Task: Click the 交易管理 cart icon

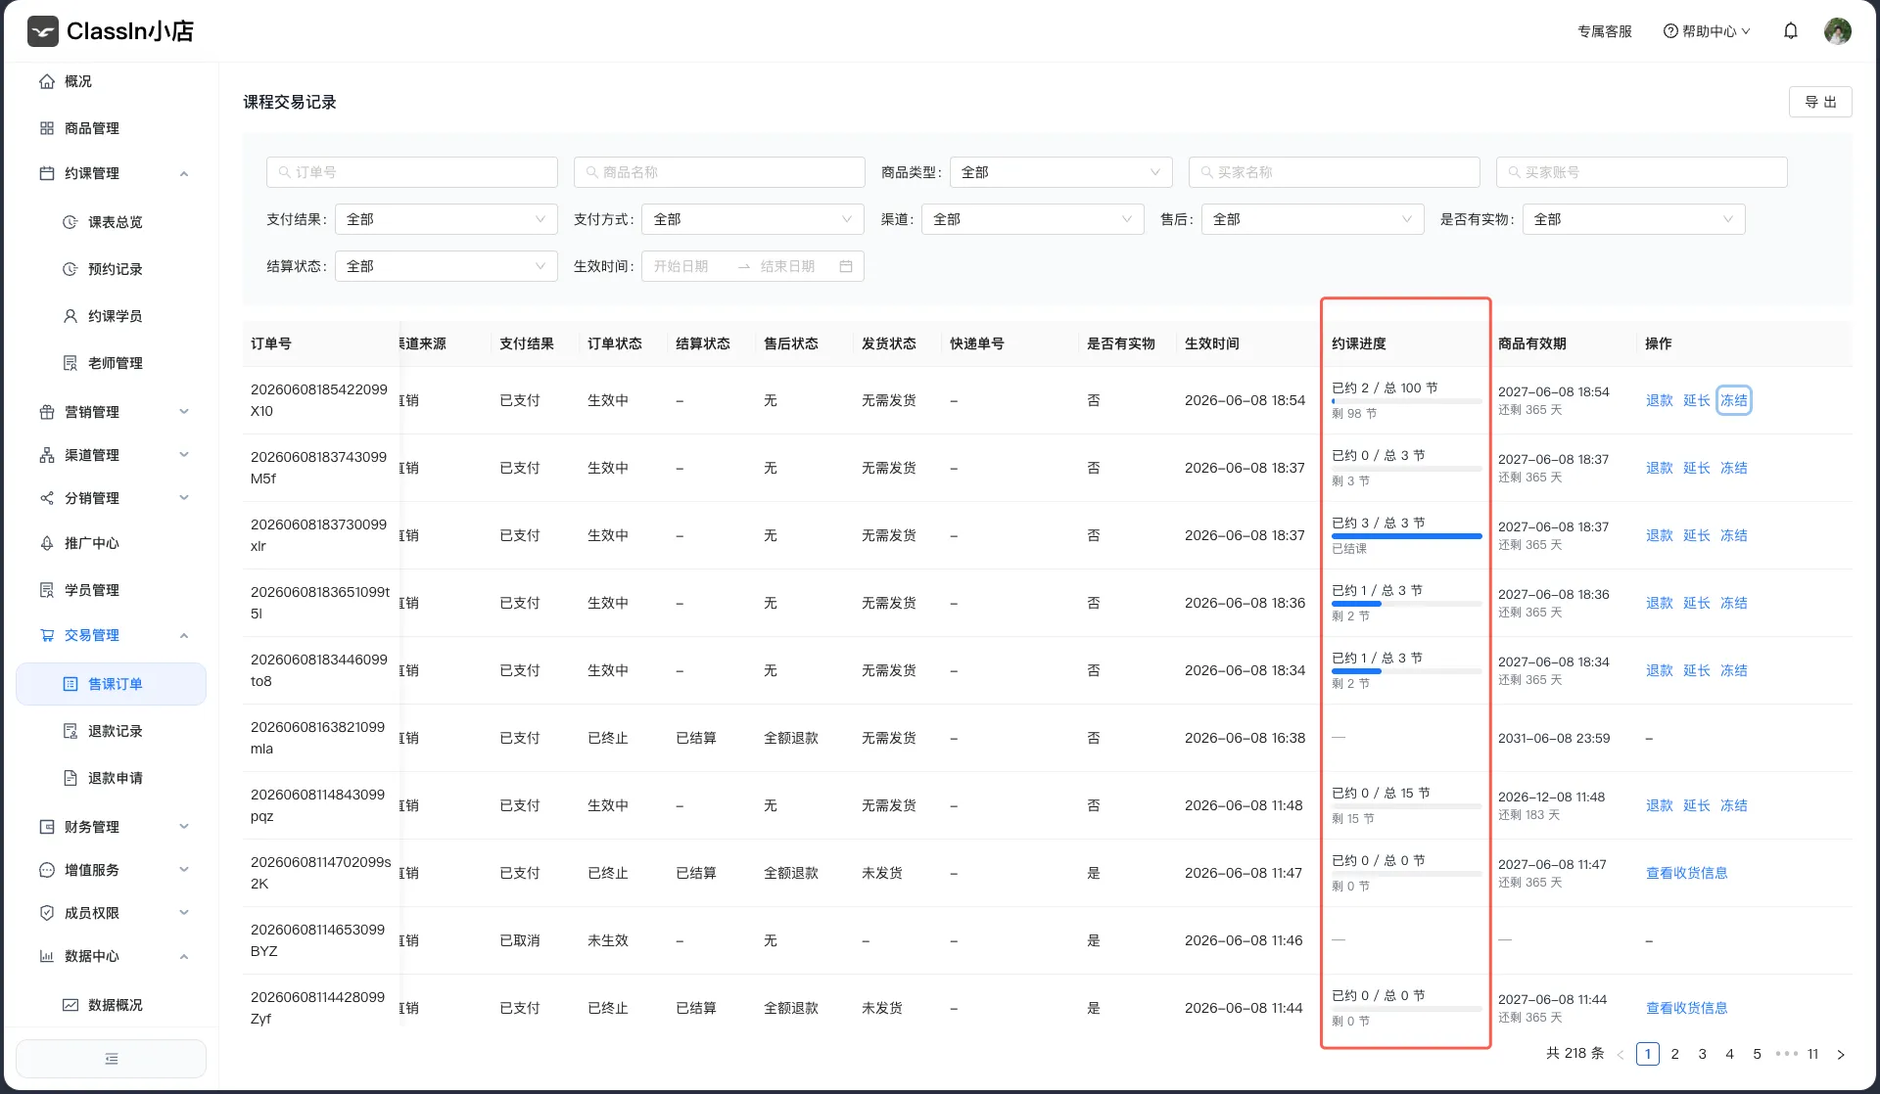Action: click(47, 635)
